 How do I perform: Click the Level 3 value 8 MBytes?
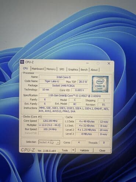[87, 134]
